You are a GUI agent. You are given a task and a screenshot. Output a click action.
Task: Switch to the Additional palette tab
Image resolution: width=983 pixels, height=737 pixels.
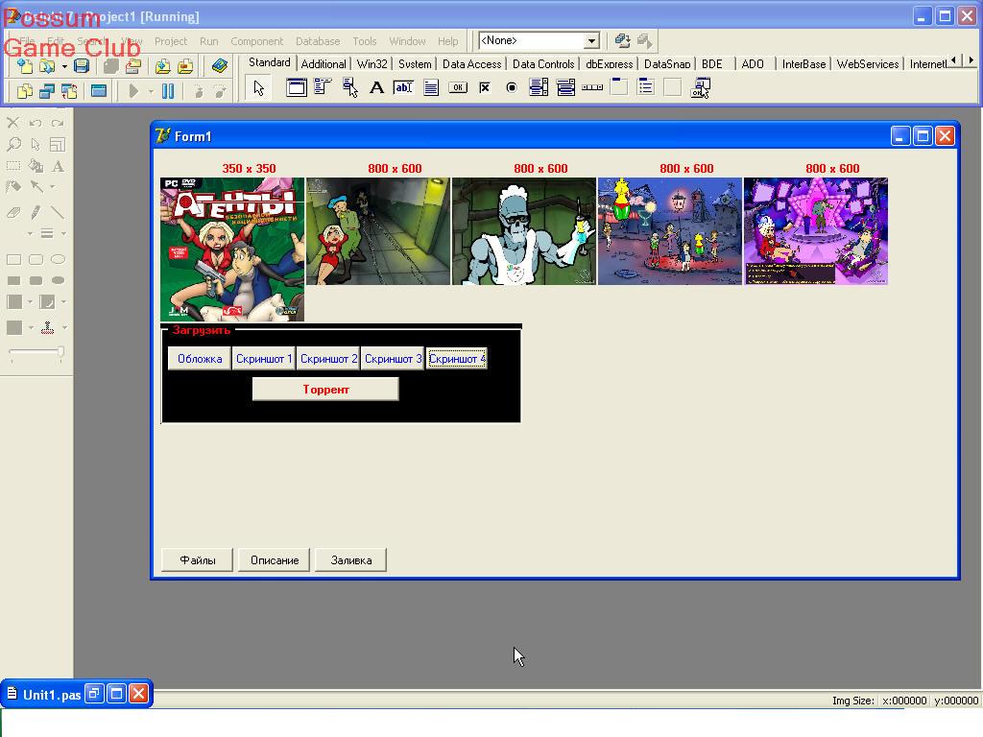323,64
